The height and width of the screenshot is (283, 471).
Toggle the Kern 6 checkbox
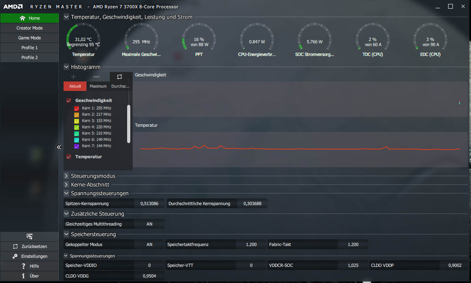(x=77, y=140)
